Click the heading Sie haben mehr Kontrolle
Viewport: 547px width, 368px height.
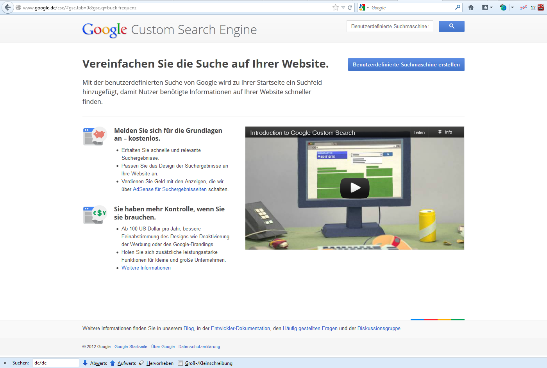coord(169,213)
